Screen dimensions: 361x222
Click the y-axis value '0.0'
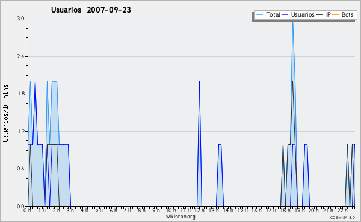[20, 206]
